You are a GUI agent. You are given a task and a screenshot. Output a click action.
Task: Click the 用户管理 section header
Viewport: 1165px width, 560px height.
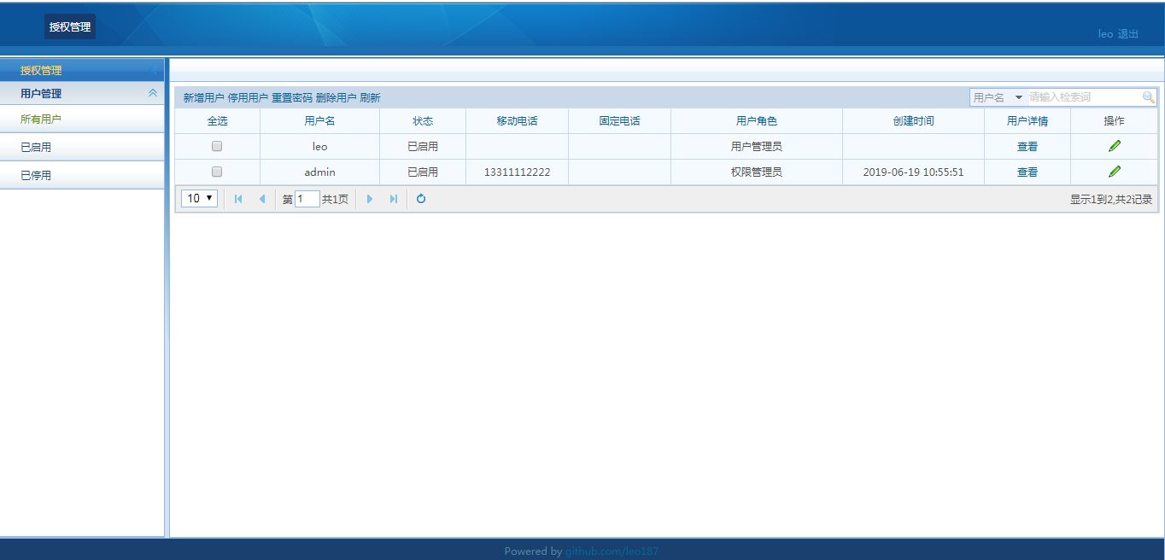point(82,93)
